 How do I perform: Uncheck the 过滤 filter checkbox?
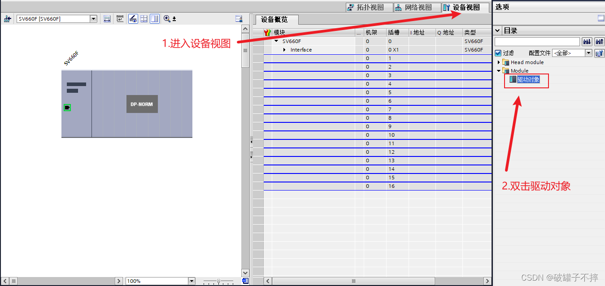point(498,53)
